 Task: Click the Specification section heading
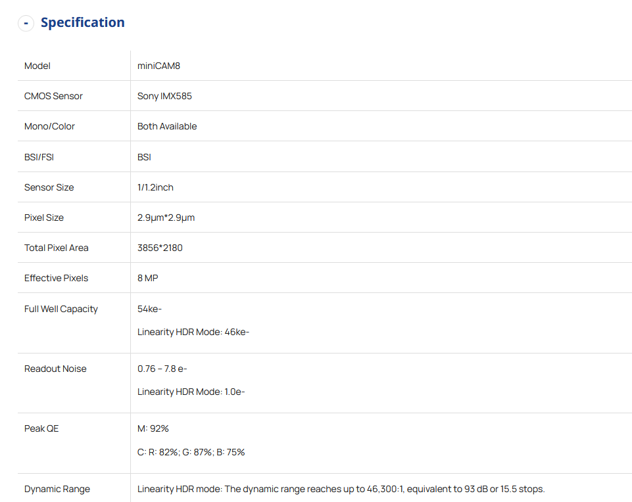point(82,22)
